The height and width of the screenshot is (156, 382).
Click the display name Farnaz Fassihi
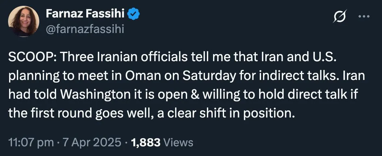click(86, 14)
